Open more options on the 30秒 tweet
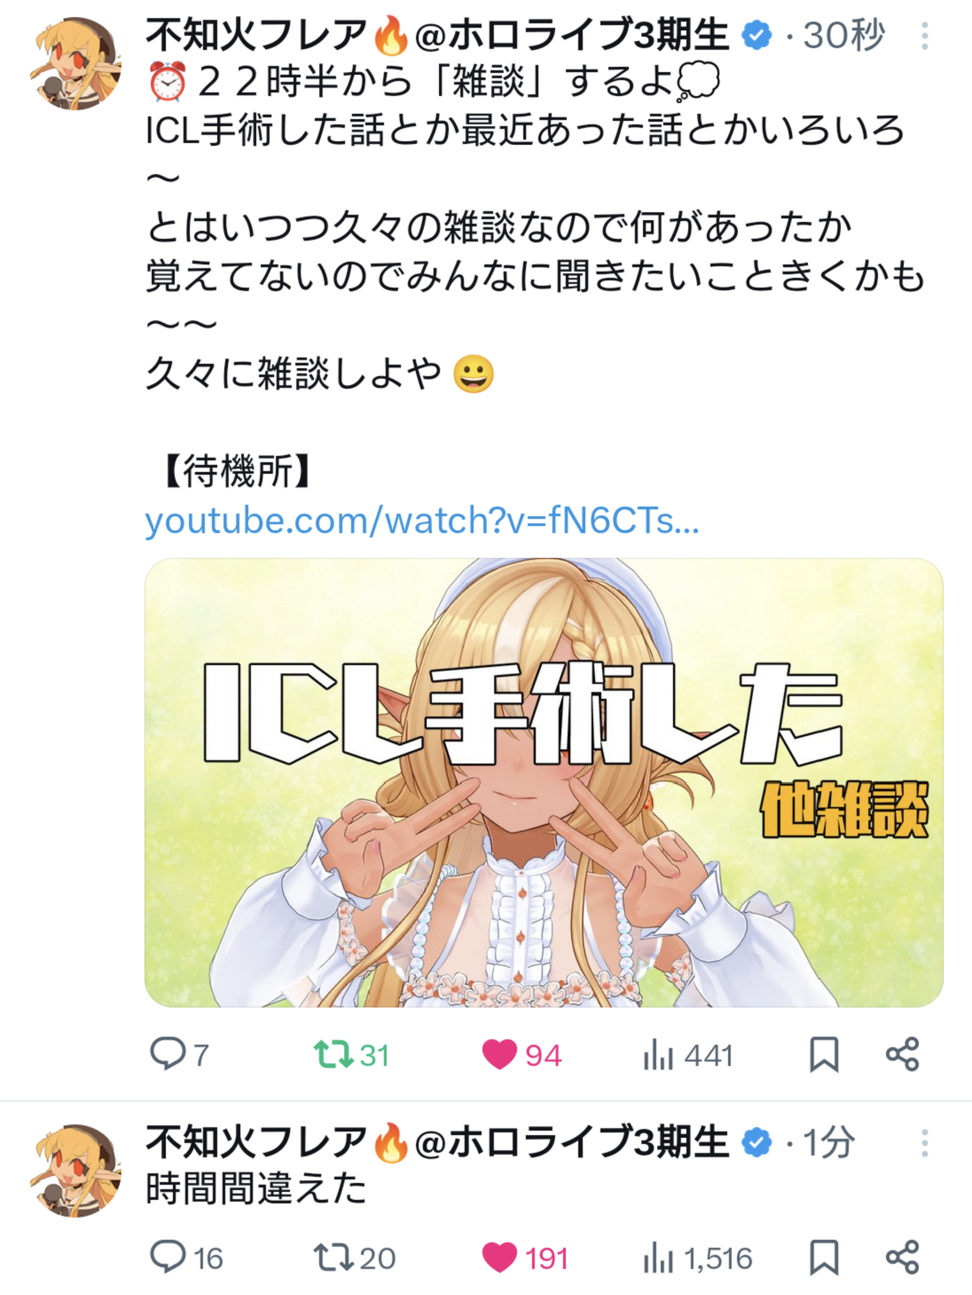Image resolution: width=972 pixels, height=1295 pixels. (925, 36)
